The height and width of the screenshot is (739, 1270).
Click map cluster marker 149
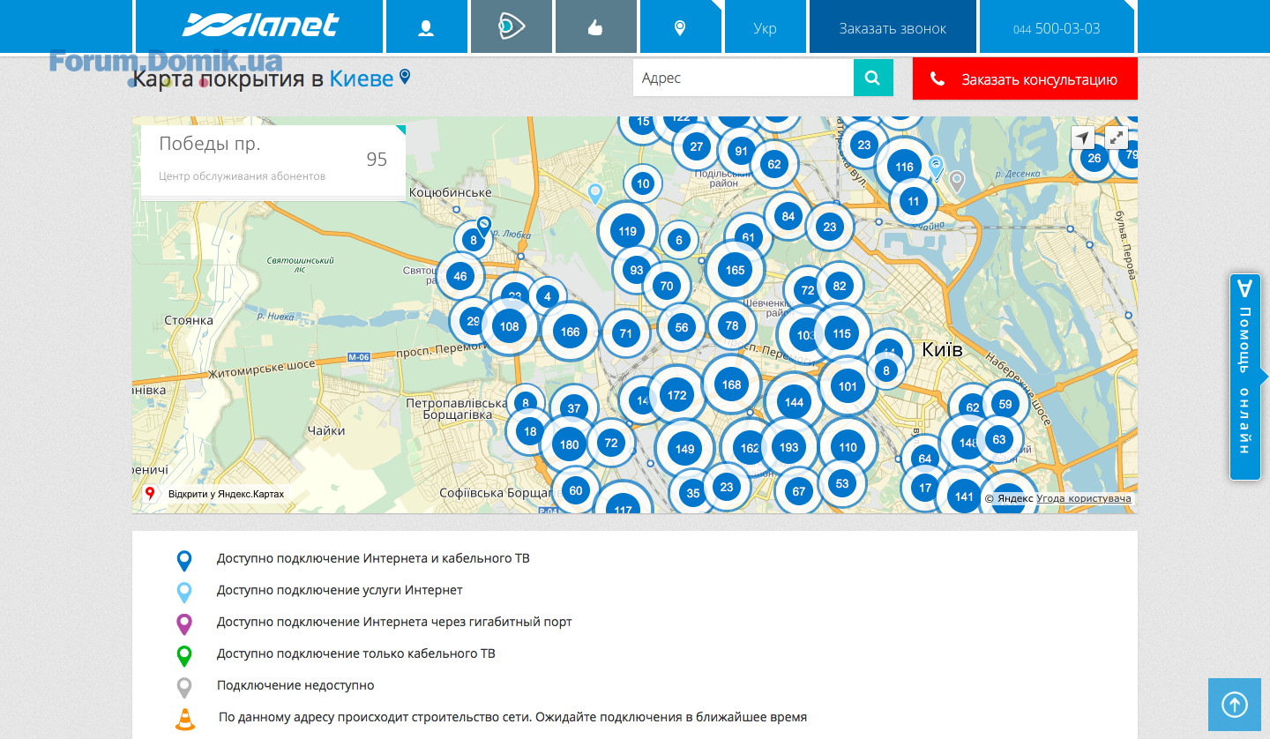(x=685, y=449)
